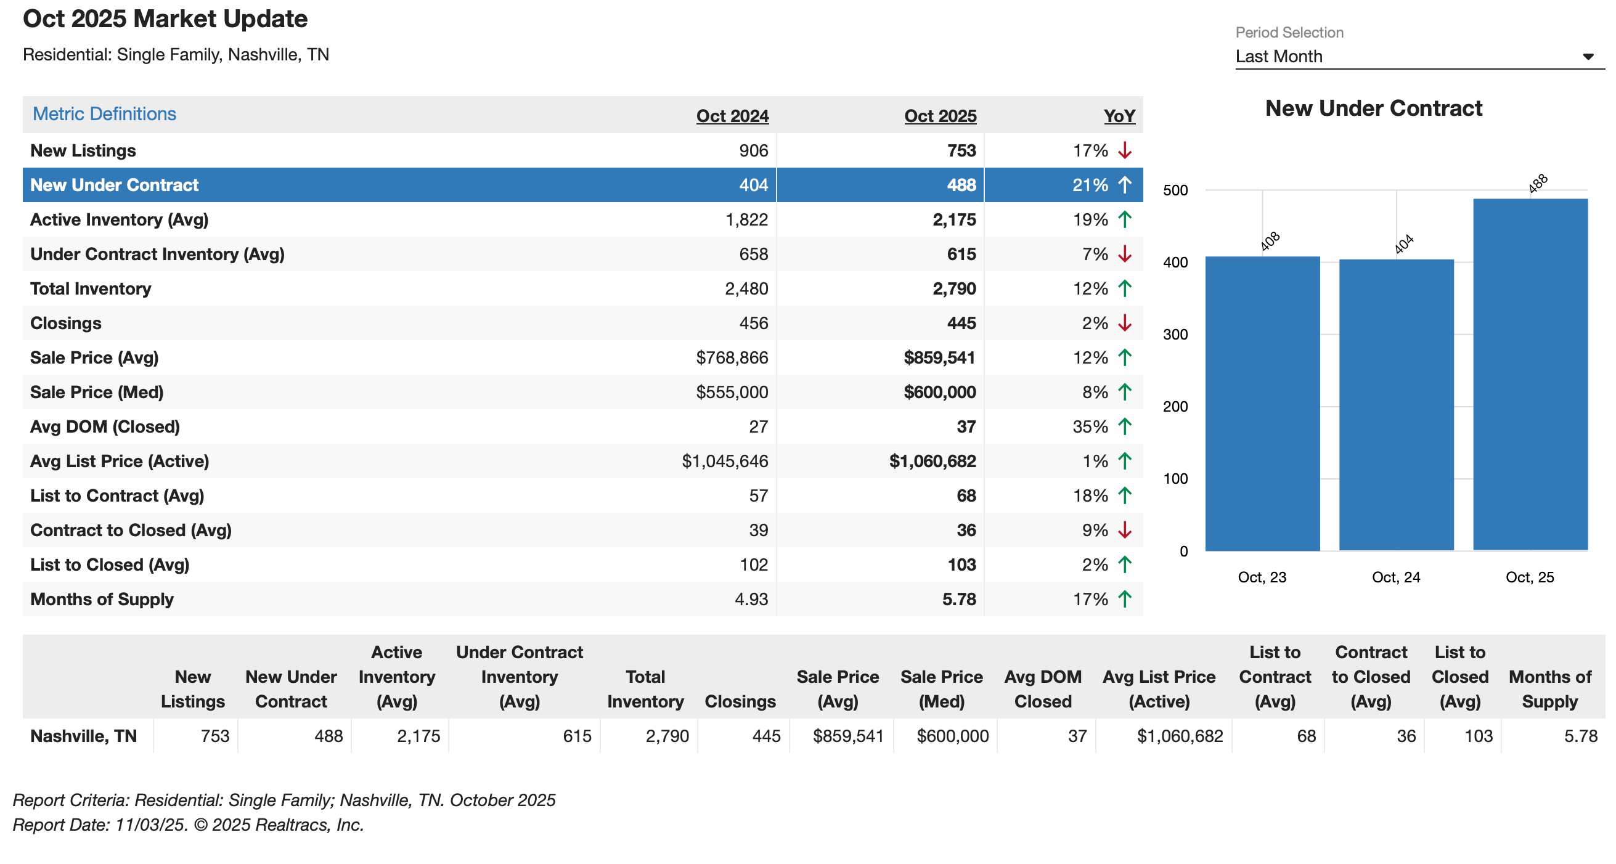1616x864 pixels.
Task: Click the down arrow for Under Contract Inventory
Action: [x=1125, y=254]
